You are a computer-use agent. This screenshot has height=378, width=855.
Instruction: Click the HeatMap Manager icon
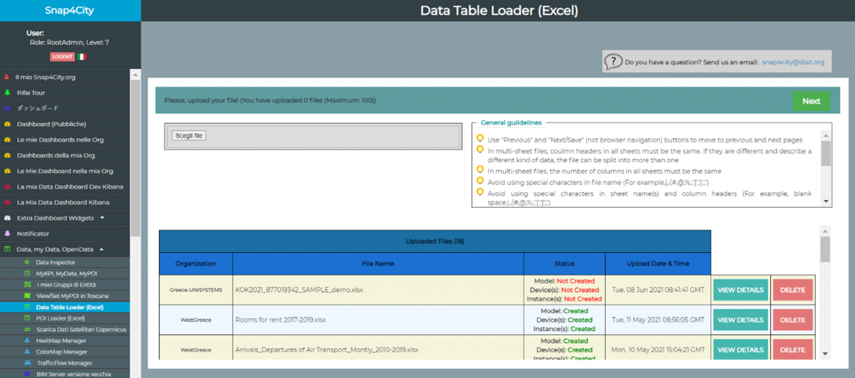tap(27, 340)
